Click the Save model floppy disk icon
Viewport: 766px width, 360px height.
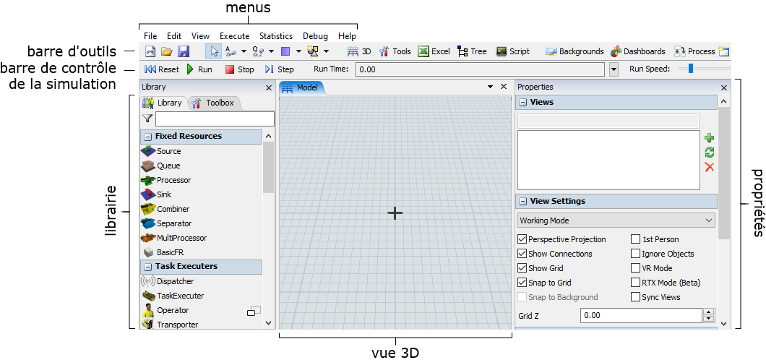tap(184, 51)
